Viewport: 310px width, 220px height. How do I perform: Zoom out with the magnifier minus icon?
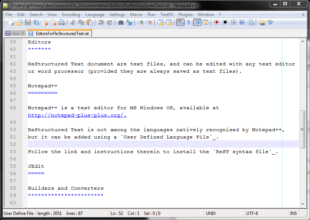pos(149,22)
